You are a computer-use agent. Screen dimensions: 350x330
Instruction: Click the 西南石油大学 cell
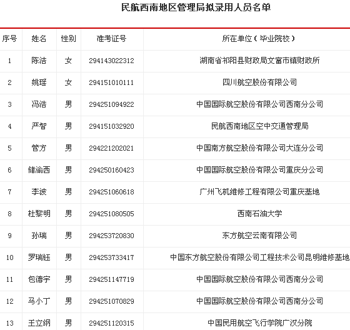259,214
